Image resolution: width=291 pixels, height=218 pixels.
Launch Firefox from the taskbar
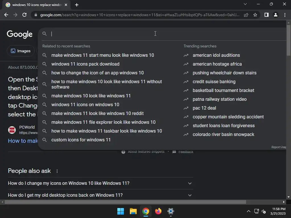[158, 211]
